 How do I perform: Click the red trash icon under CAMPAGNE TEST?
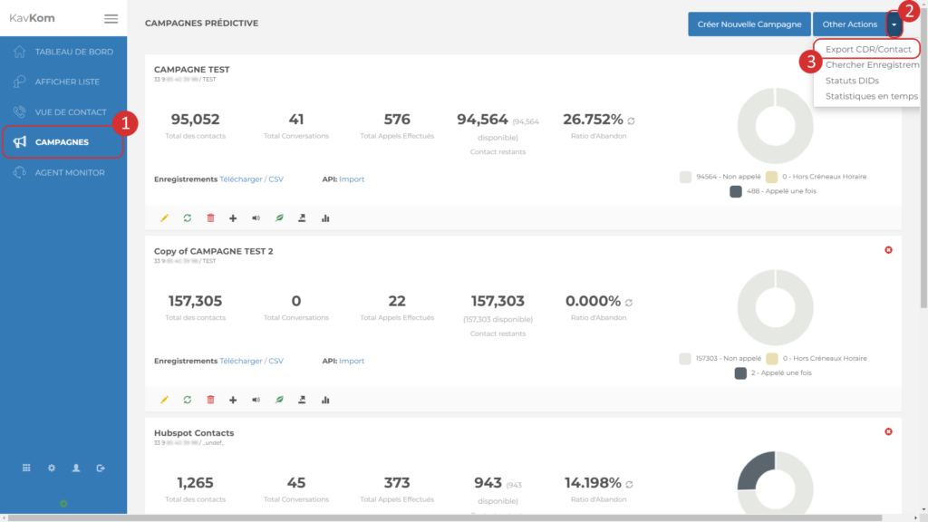pos(210,218)
